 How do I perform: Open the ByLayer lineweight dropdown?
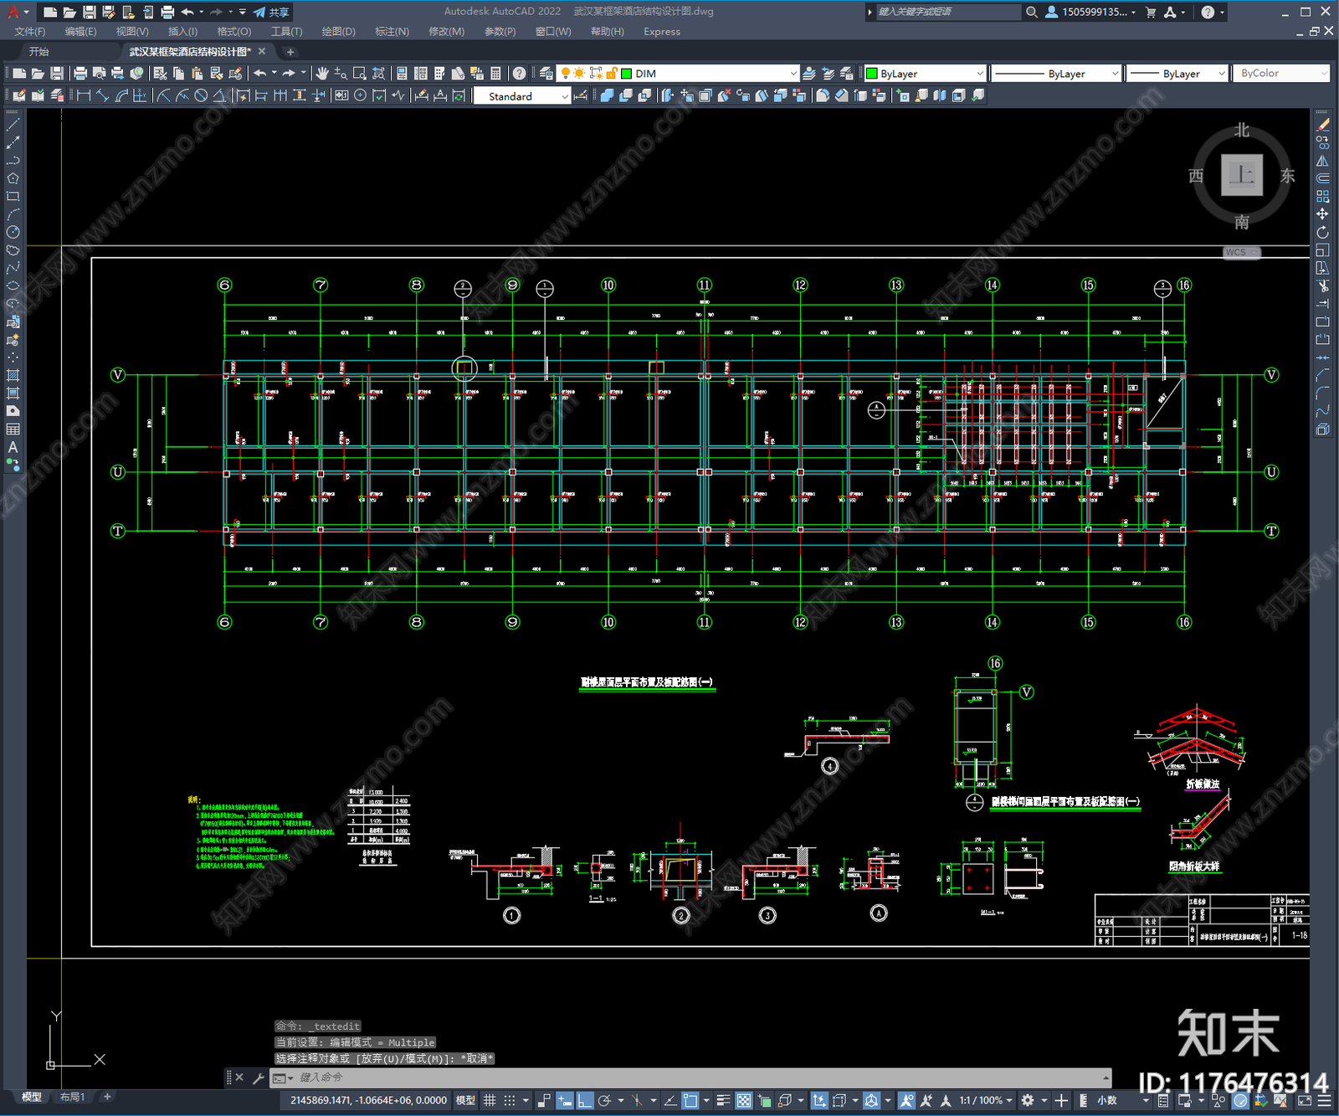(1221, 74)
